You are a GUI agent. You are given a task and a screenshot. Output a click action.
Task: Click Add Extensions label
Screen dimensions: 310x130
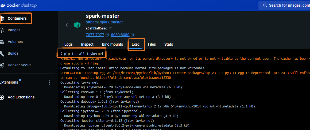point(21,97)
